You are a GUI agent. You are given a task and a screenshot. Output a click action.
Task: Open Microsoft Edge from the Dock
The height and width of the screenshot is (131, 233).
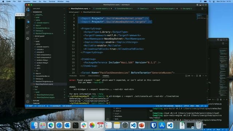click(x=51, y=125)
